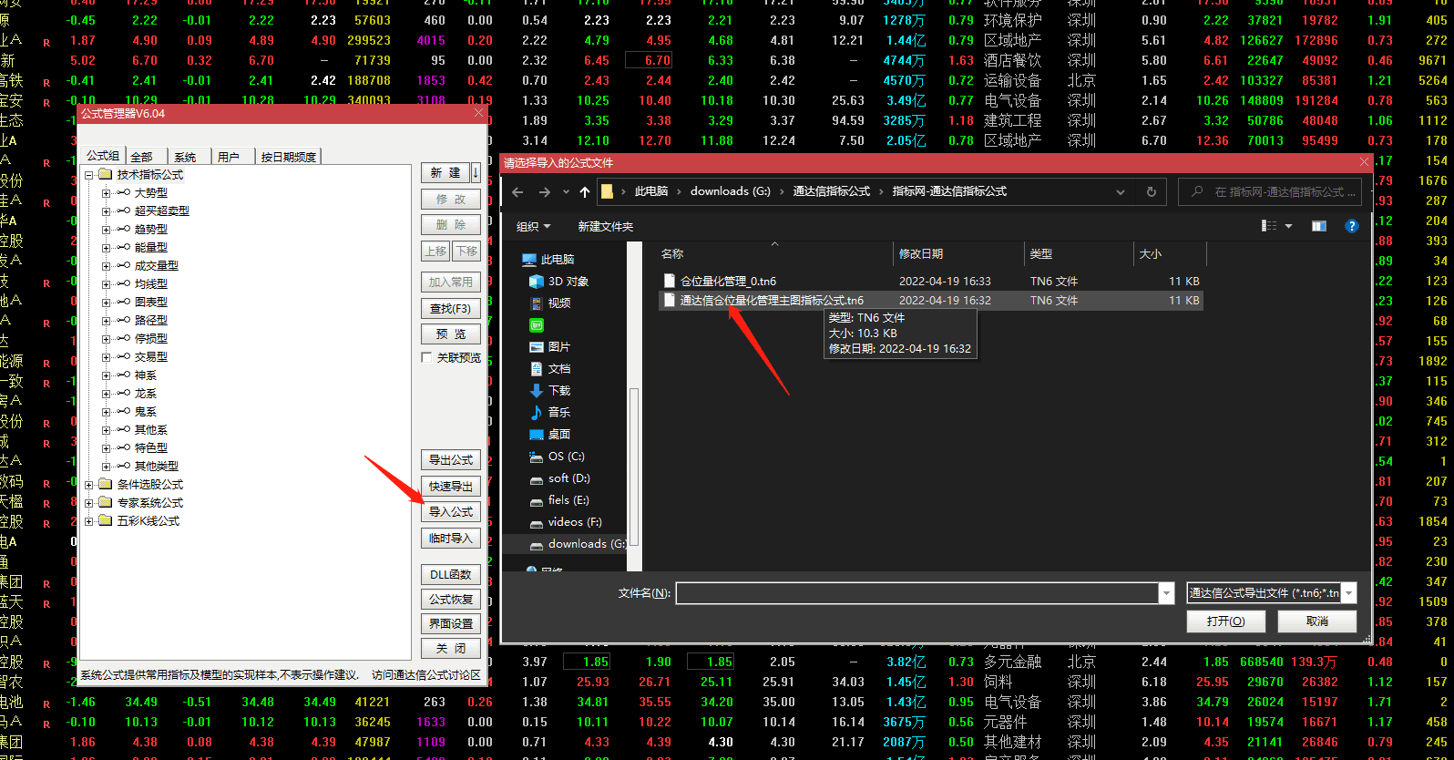Click the 文件名 input field
Viewport: 1454px width, 760px height.
pyautogui.click(x=917, y=593)
